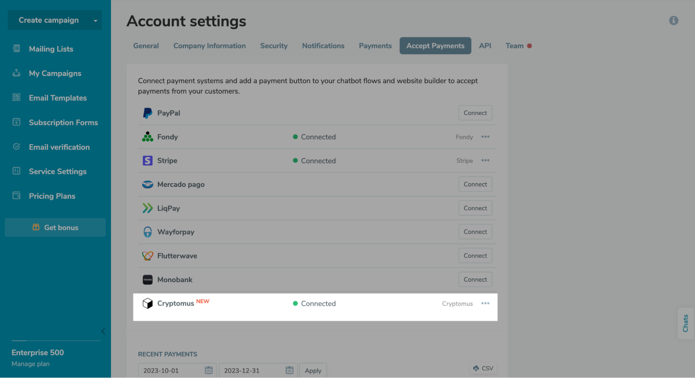
Task: Open calendar picker for end date 2023-12-31
Action: 289,370
